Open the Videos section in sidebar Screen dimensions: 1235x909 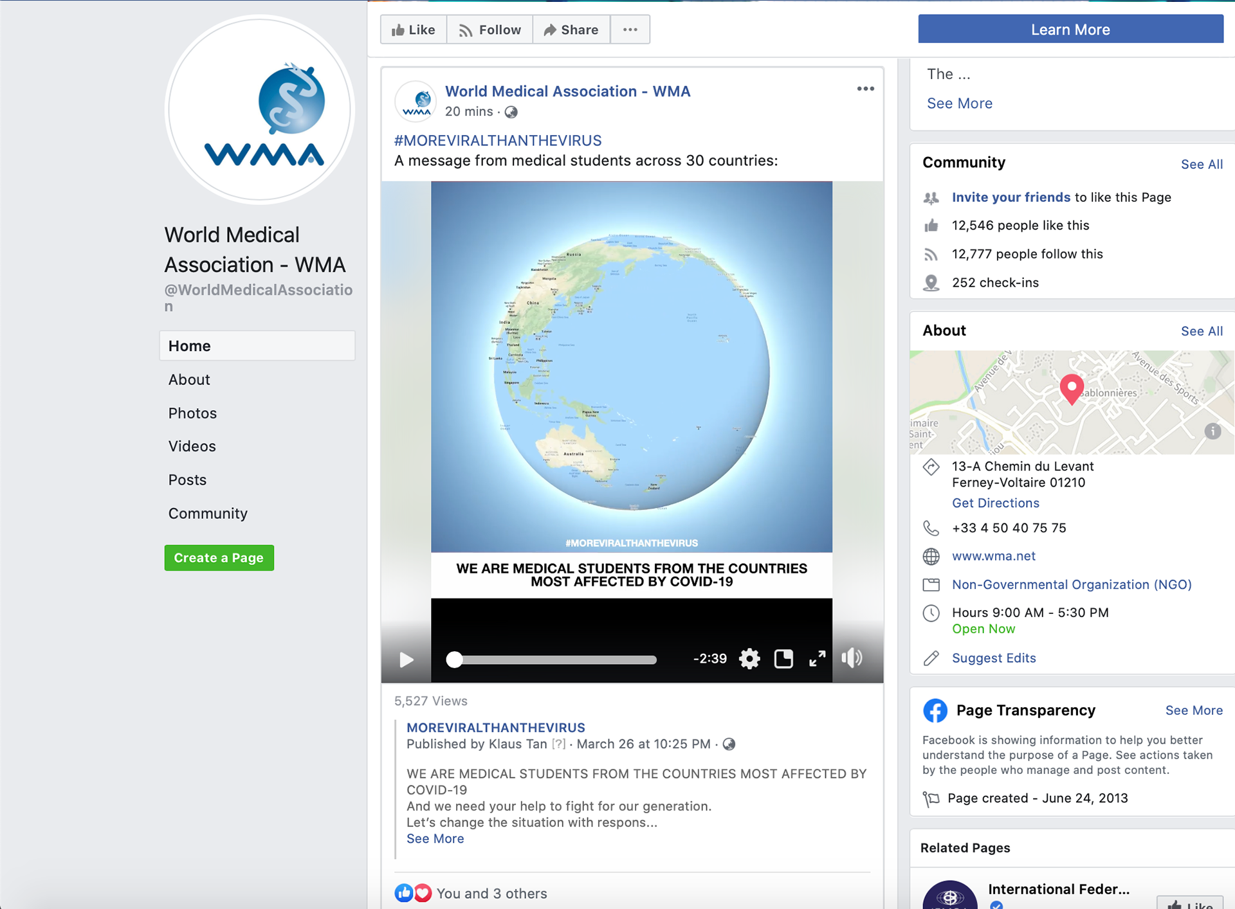192,446
